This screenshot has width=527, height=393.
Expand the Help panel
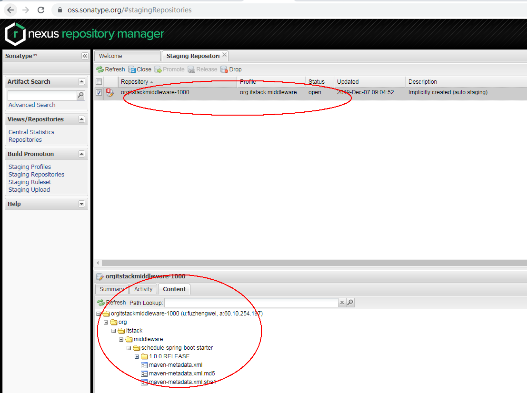tap(81, 204)
